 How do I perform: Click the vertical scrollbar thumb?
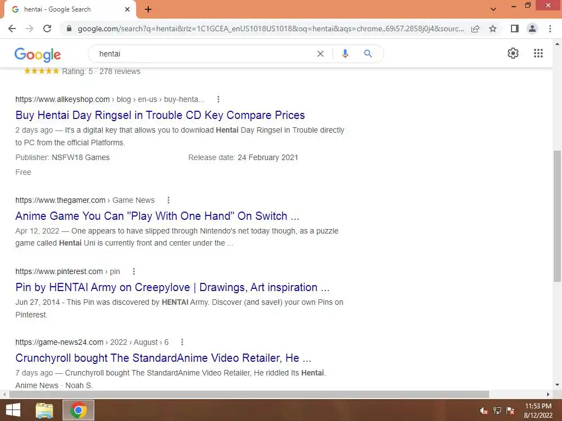point(557,216)
